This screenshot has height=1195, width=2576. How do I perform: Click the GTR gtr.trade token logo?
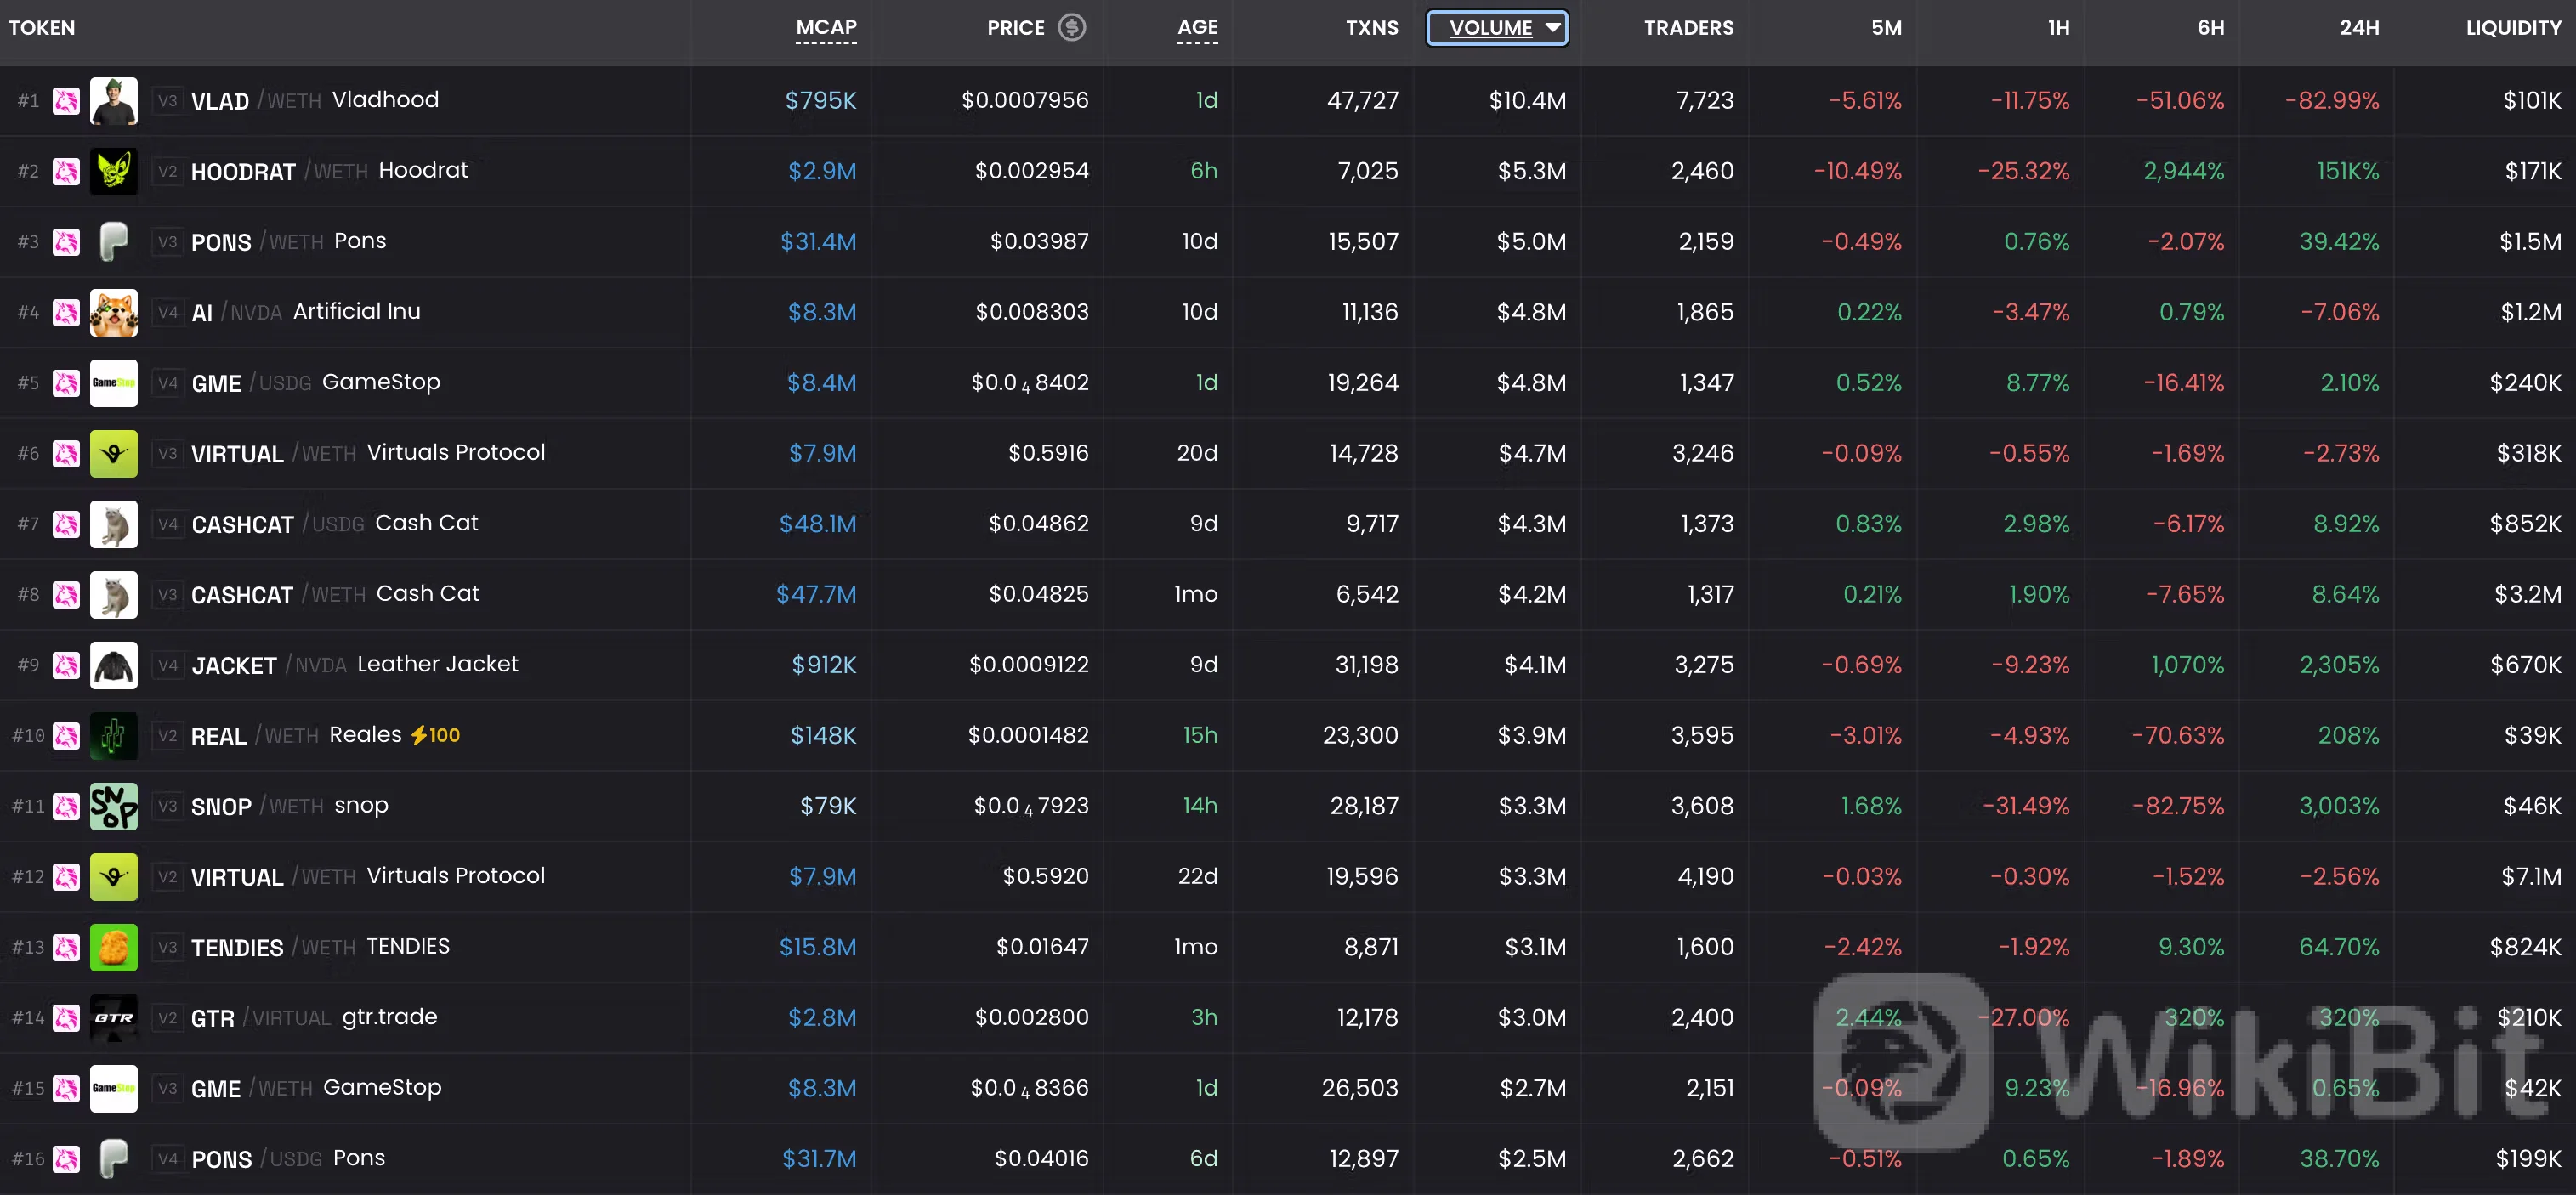point(114,1018)
